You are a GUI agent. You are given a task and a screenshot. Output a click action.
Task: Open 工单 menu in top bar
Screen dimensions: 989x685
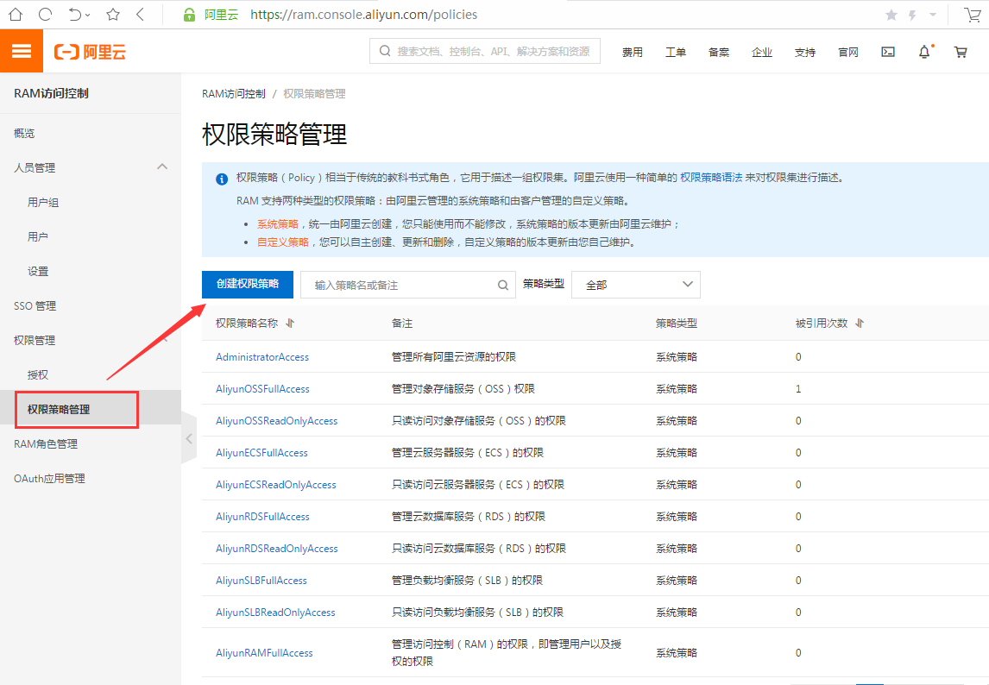676,52
